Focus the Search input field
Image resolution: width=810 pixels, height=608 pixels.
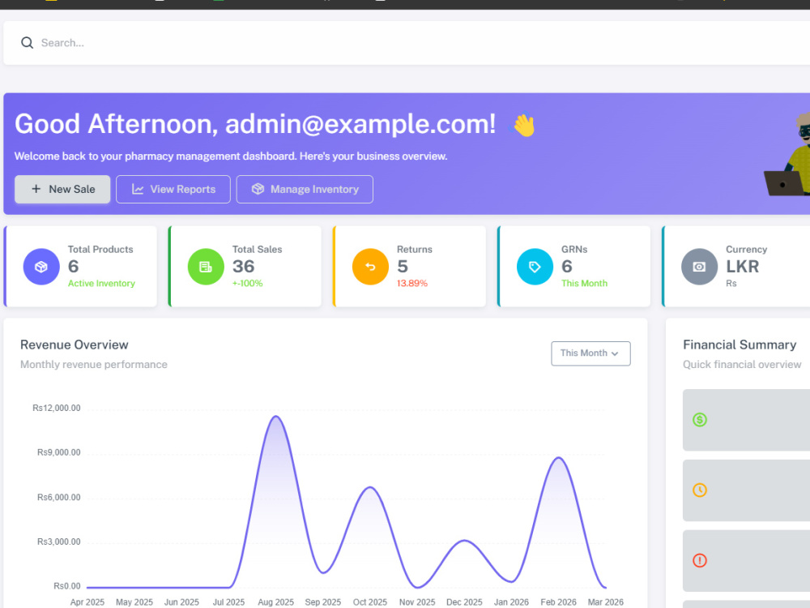[x=413, y=43]
